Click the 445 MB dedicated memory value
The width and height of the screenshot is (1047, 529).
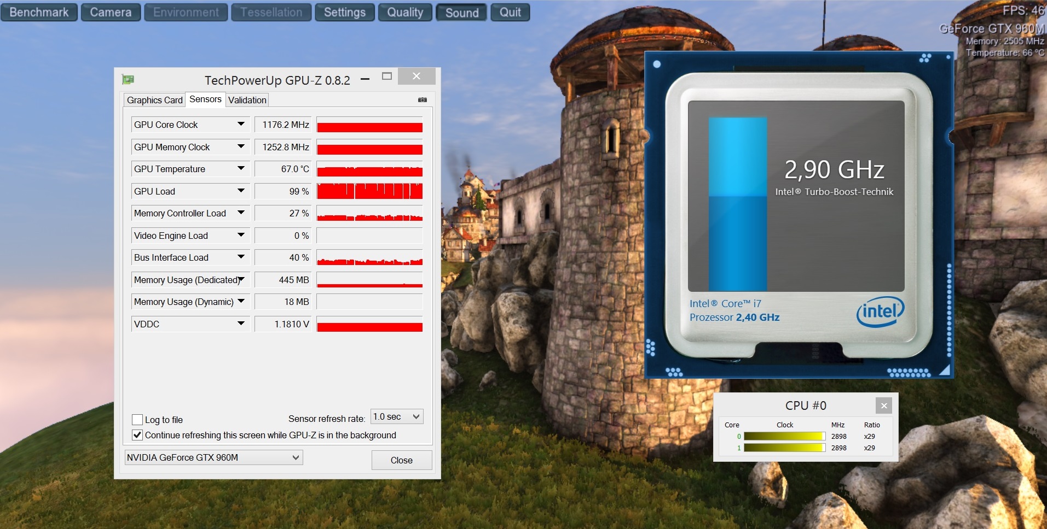283,280
